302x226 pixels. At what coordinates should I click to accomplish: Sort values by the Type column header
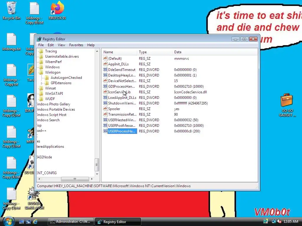pos(155,52)
